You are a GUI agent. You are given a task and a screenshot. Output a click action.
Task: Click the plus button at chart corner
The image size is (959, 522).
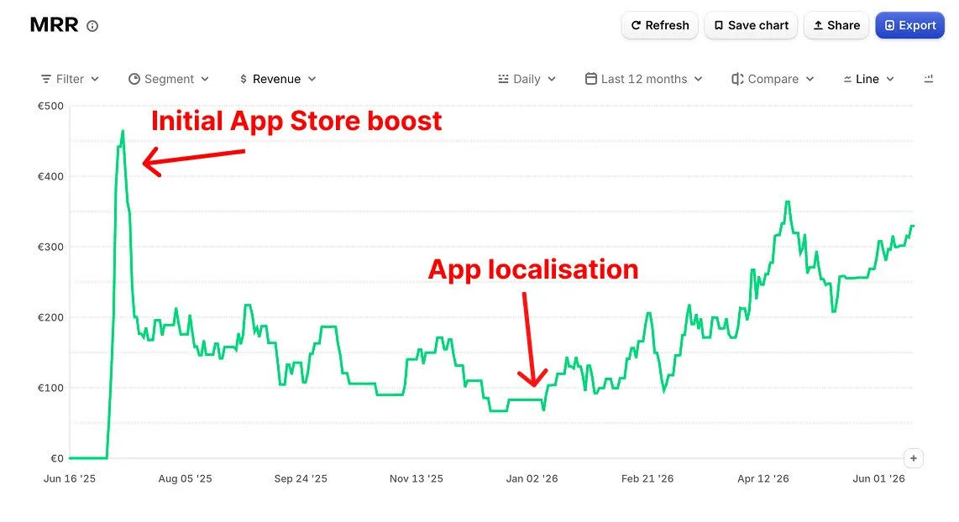click(x=913, y=458)
